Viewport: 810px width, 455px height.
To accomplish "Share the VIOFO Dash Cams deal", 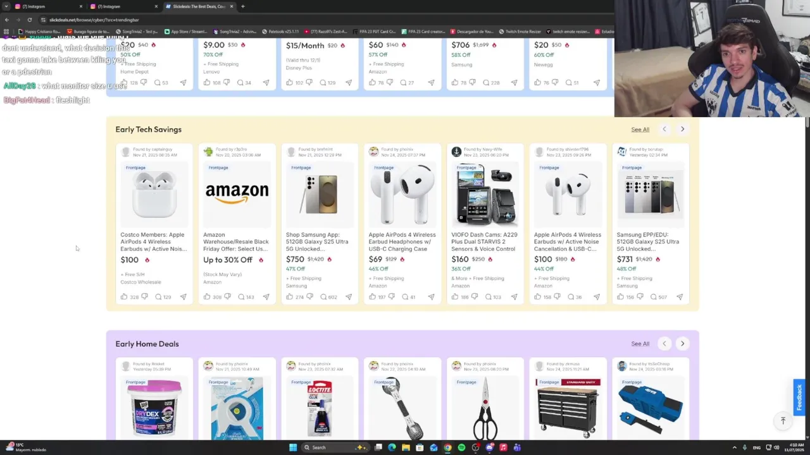I will [x=514, y=296].
